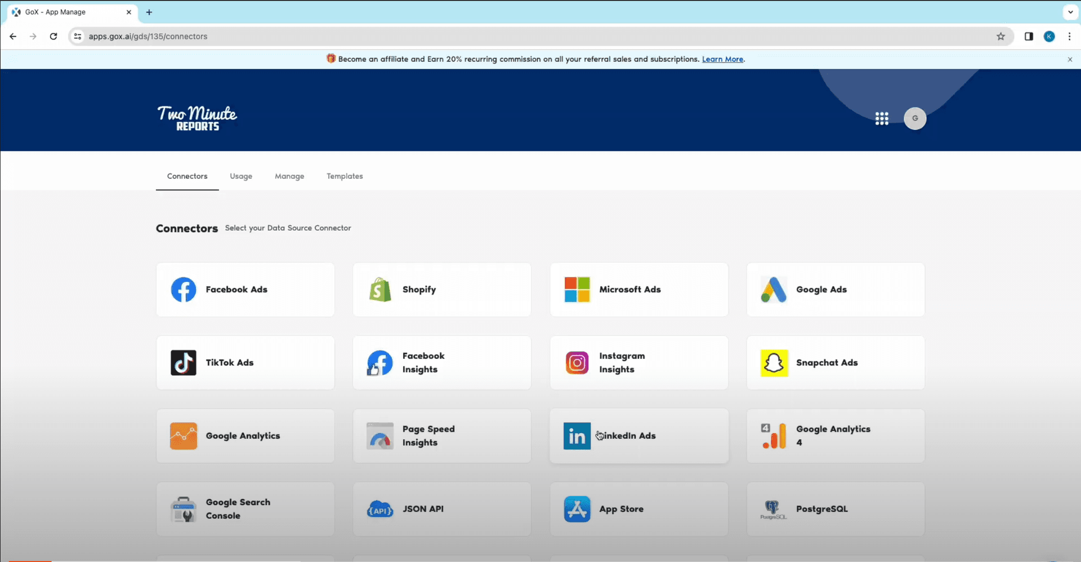
Task: Select the Facebook Insights connector label
Action: 423,363
